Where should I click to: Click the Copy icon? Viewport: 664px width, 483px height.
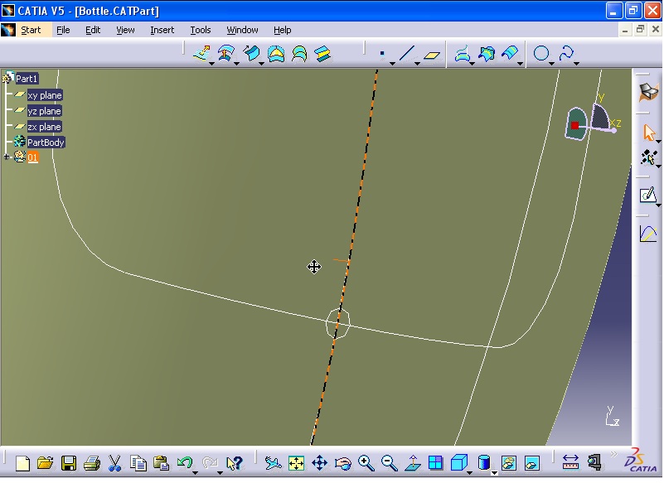point(138,463)
